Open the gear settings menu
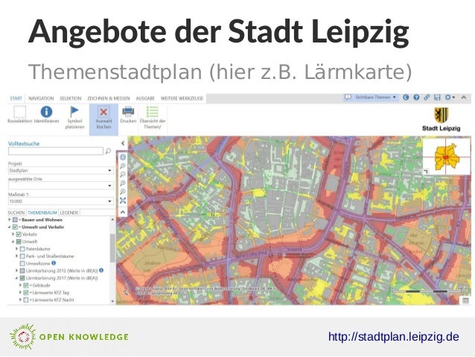 pyautogui.click(x=450, y=98)
